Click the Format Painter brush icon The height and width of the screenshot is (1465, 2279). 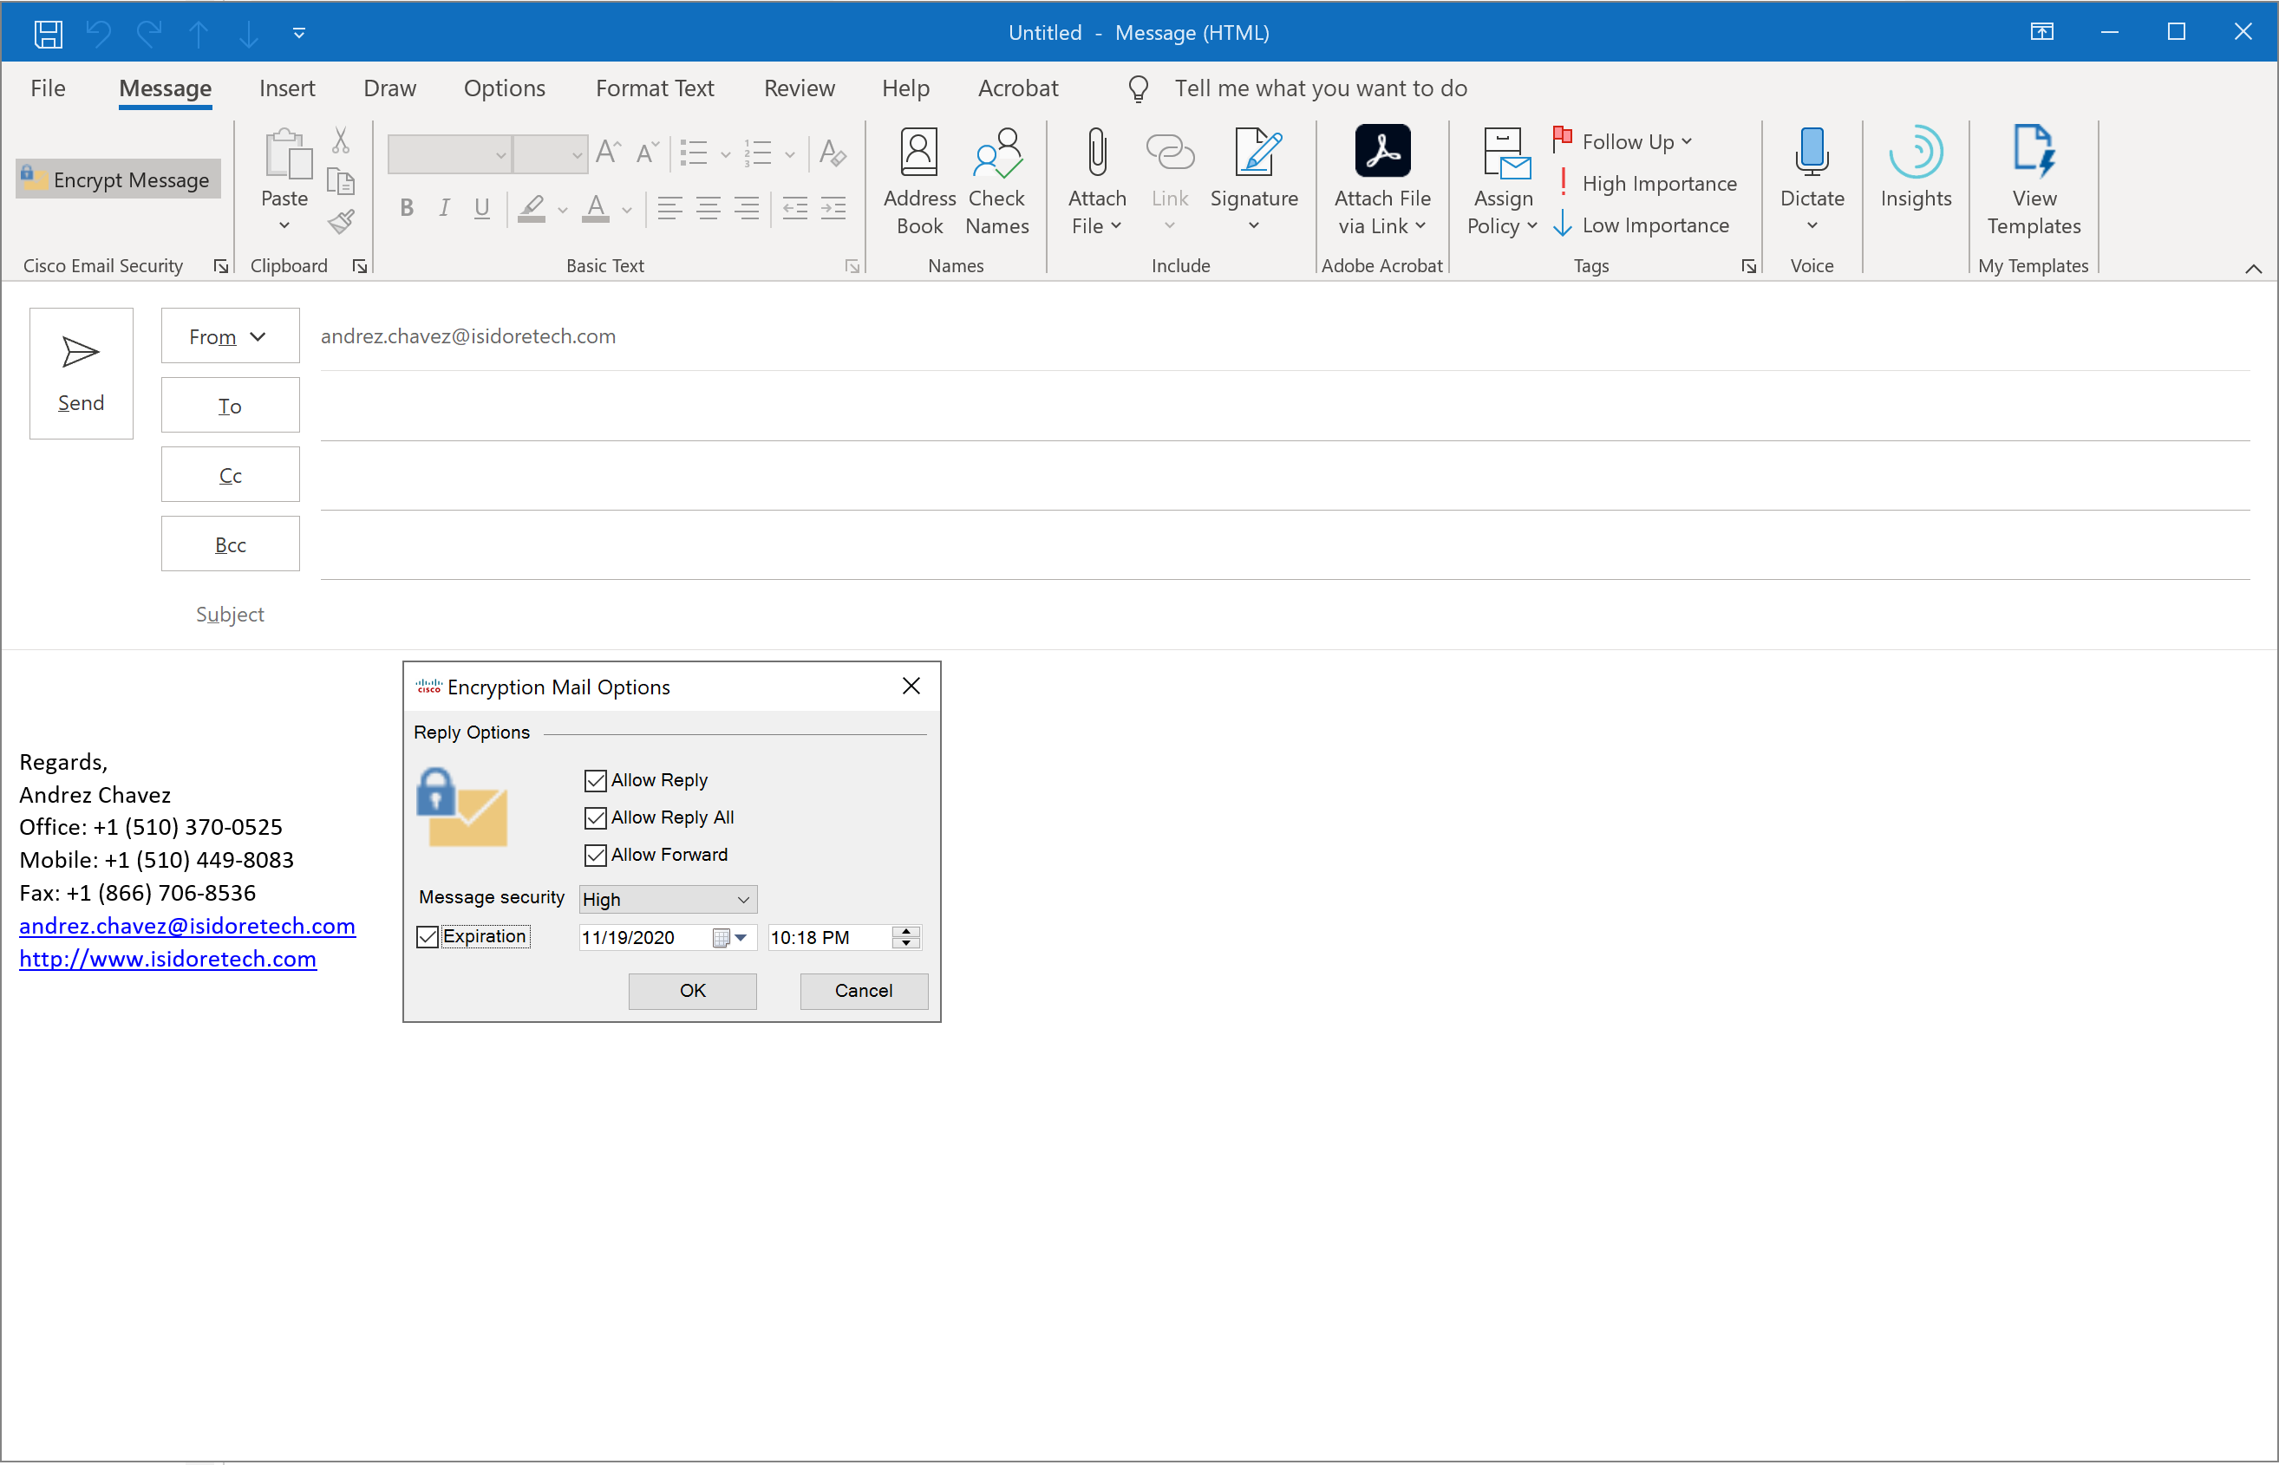point(341,222)
